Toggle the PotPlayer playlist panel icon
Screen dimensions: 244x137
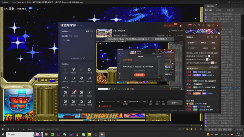tap(201, 129)
